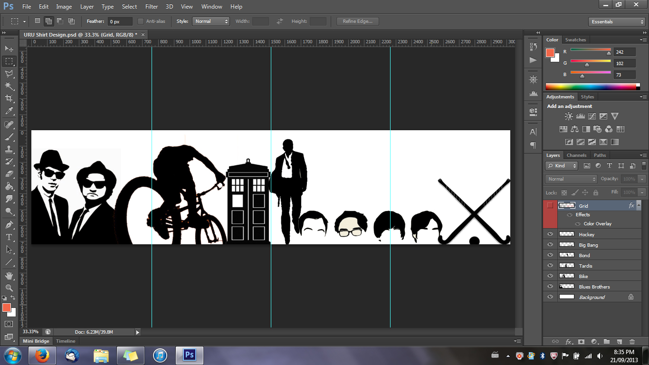The image size is (649, 365).
Task: Switch to the Channels tab
Action: pos(576,155)
